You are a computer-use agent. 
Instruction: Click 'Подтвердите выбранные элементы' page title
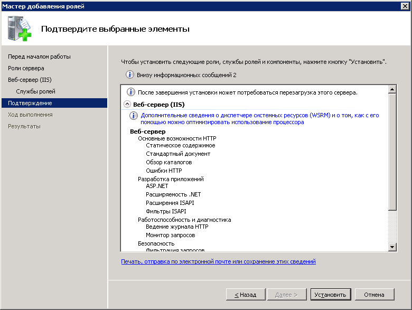tap(115, 29)
